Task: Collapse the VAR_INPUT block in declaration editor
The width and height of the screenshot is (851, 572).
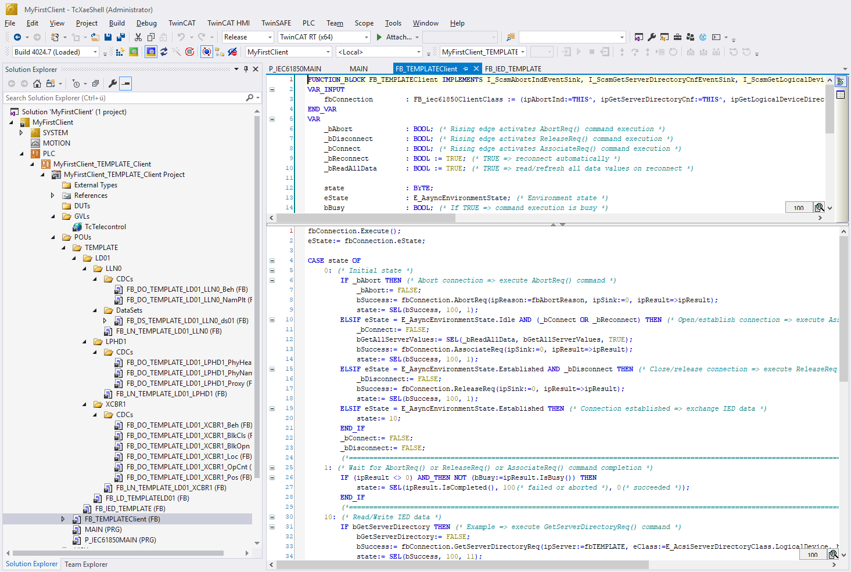Action: [x=272, y=89]
